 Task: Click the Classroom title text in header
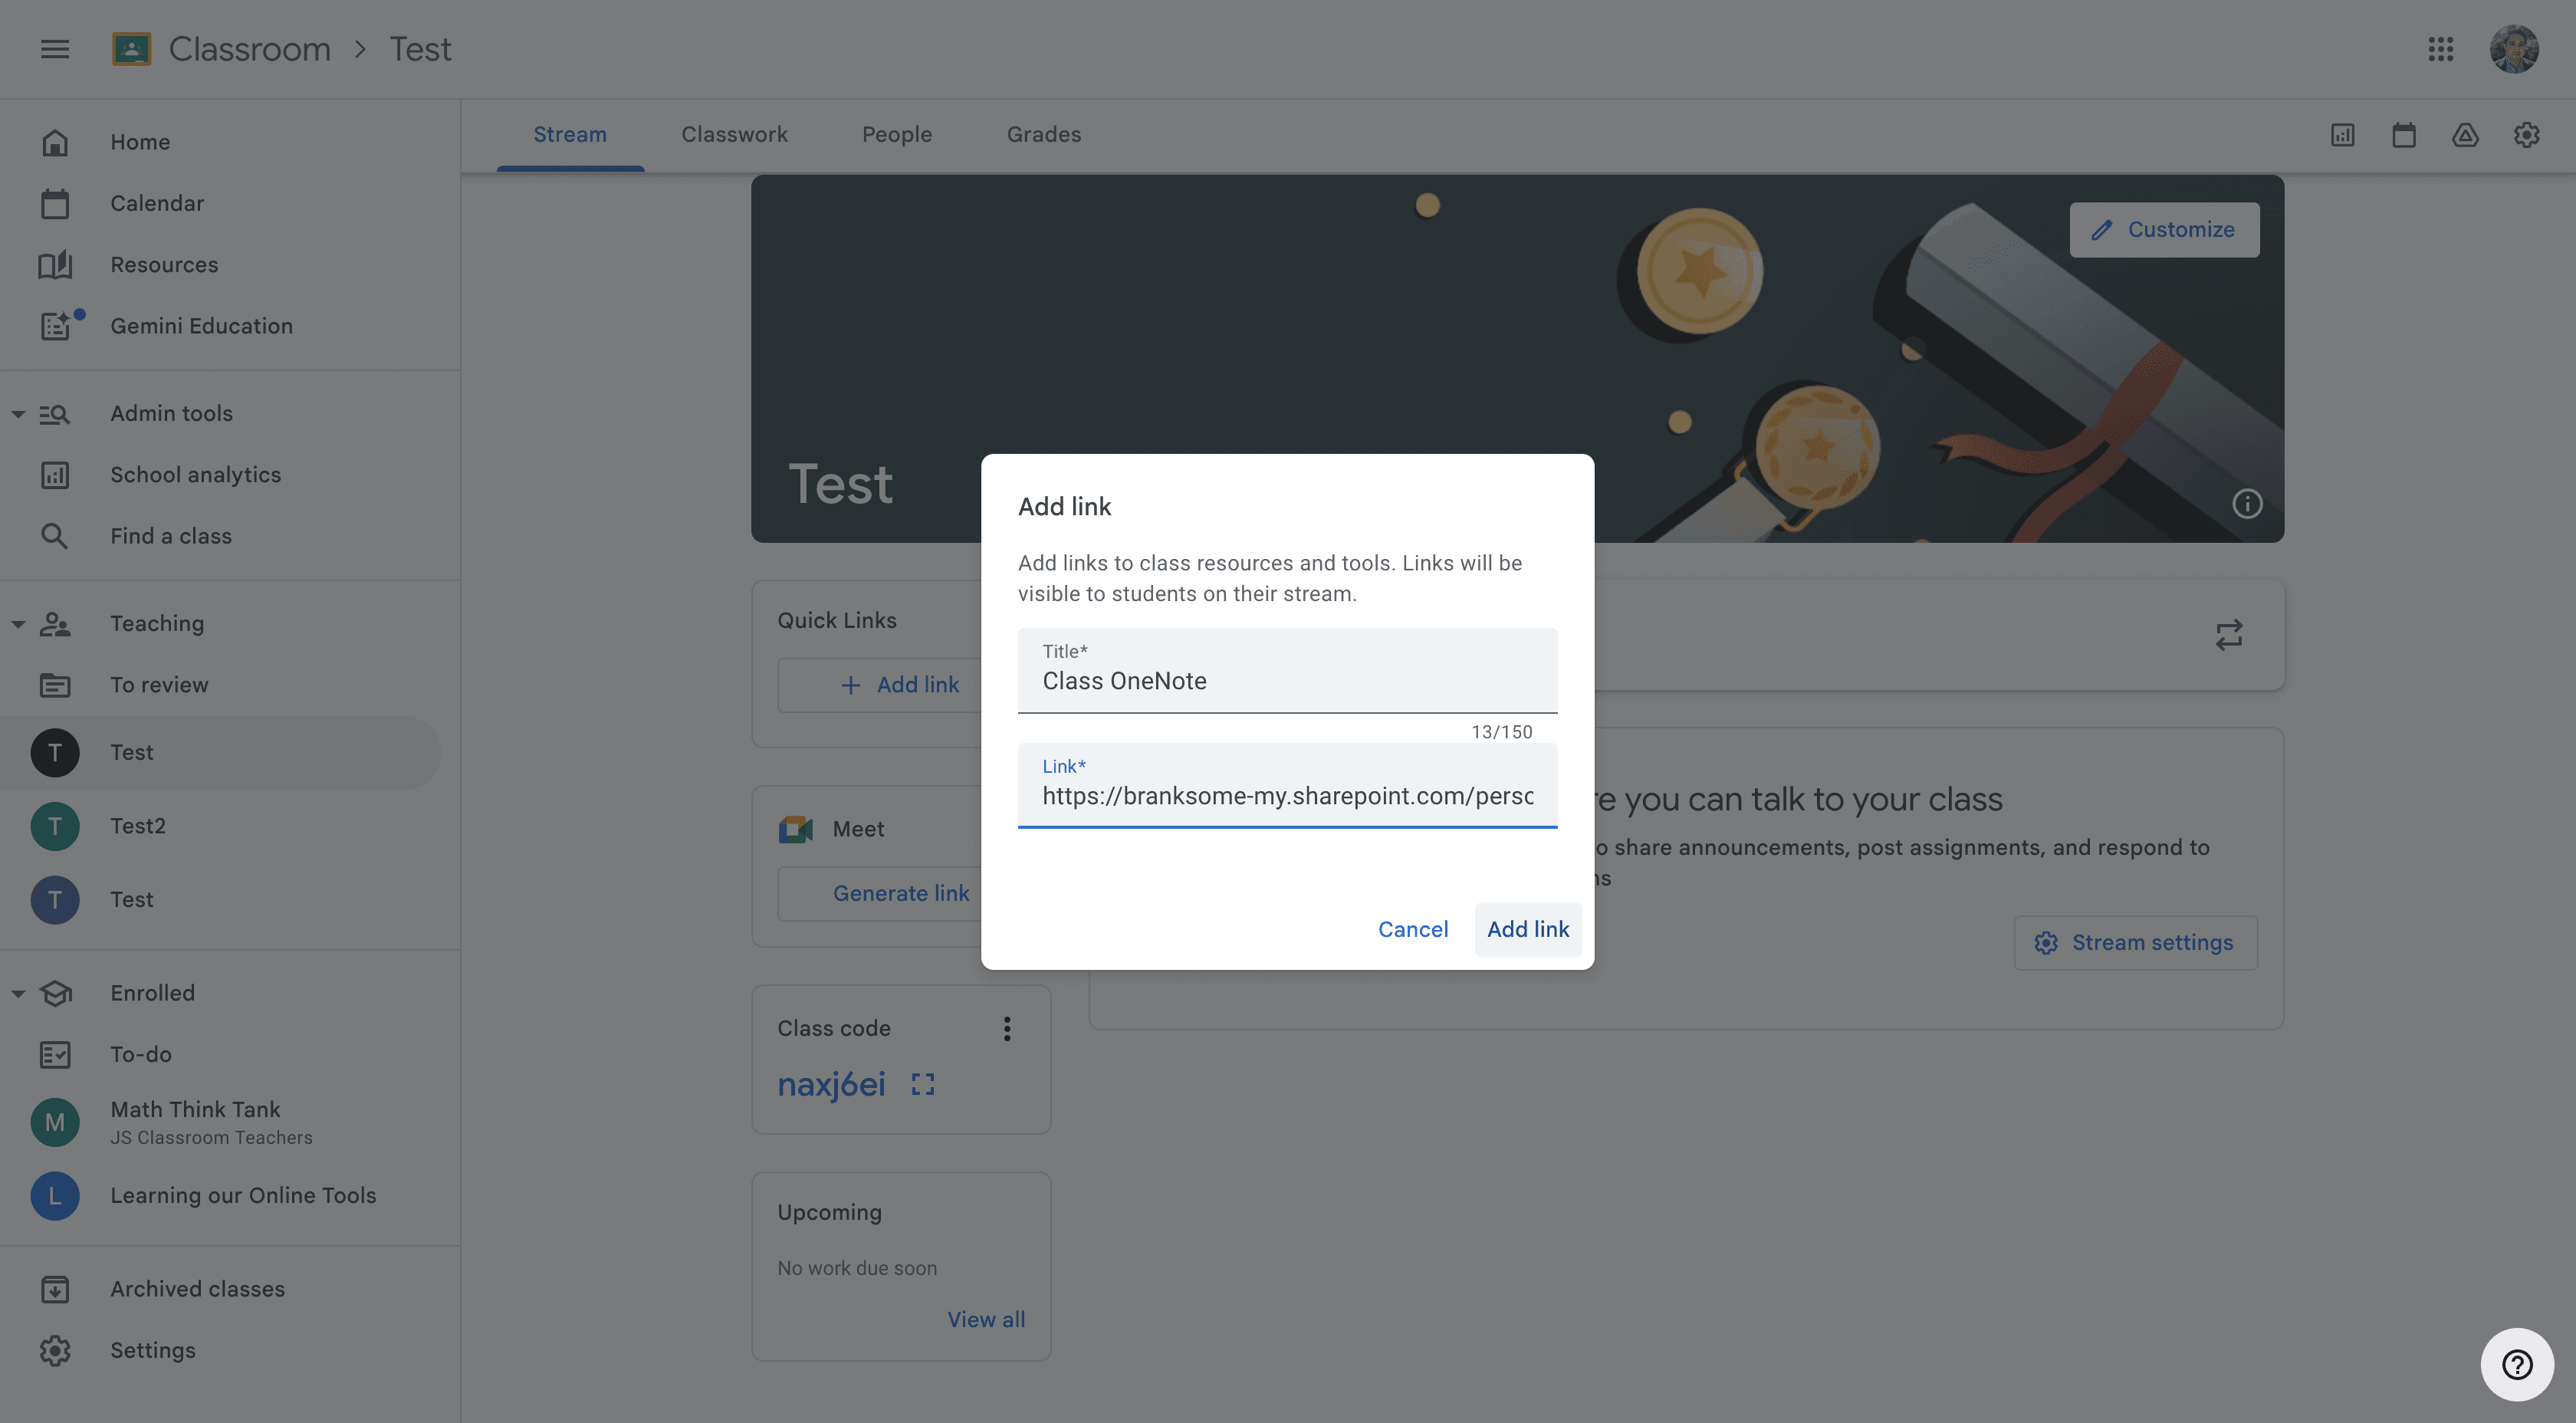(250, 49)
